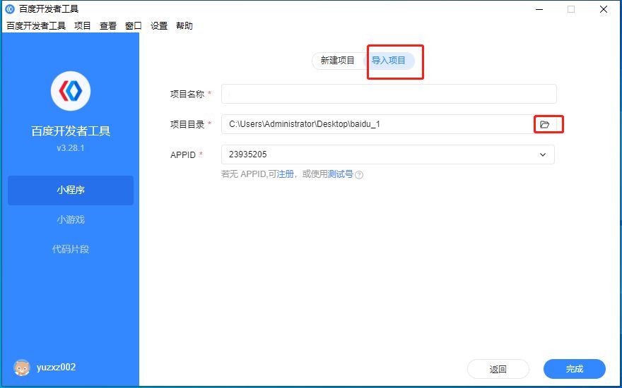Click the Baidu developer tools logo in sidebar
Image resolution: width=622 pixels, height=388 pixels.
(x=71, y=90)
